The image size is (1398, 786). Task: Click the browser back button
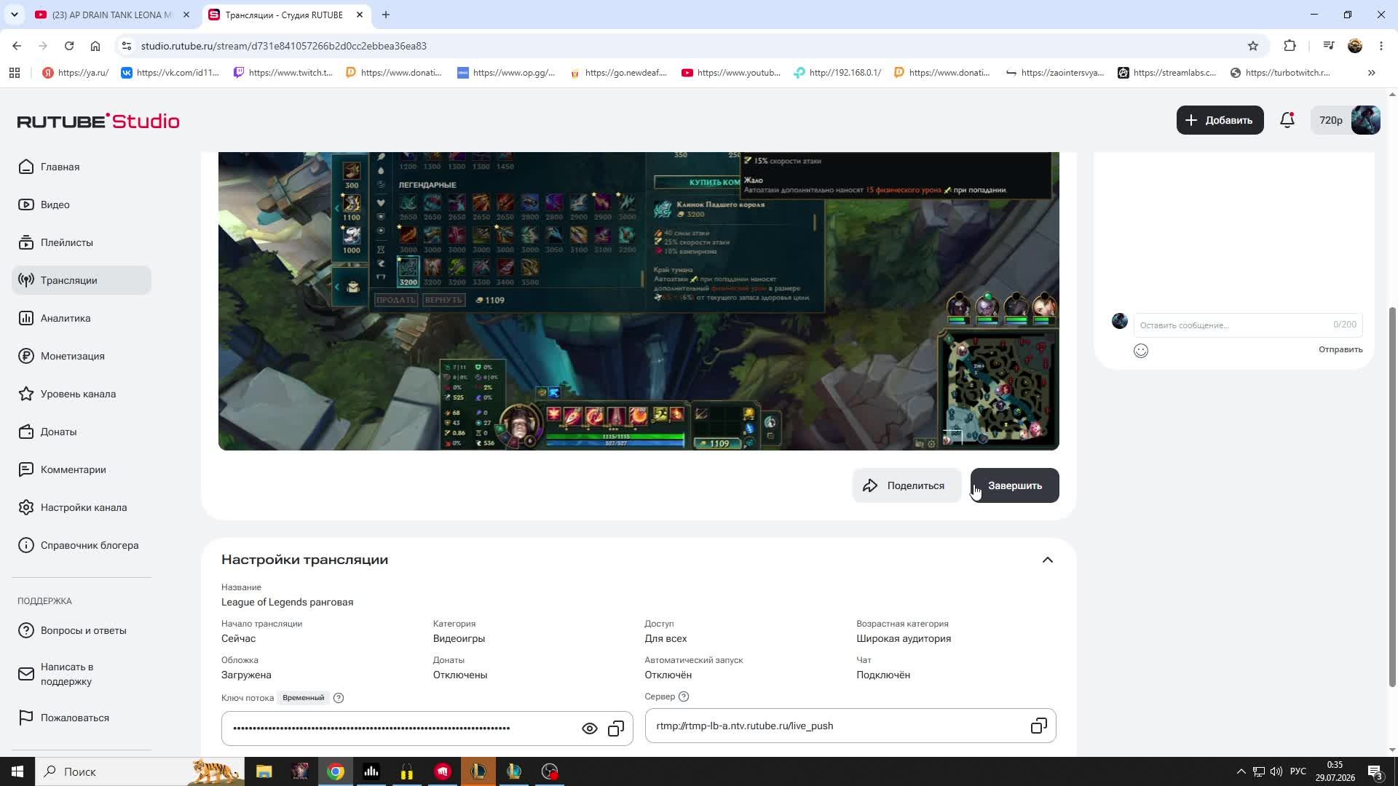click(x=17, y=46)
